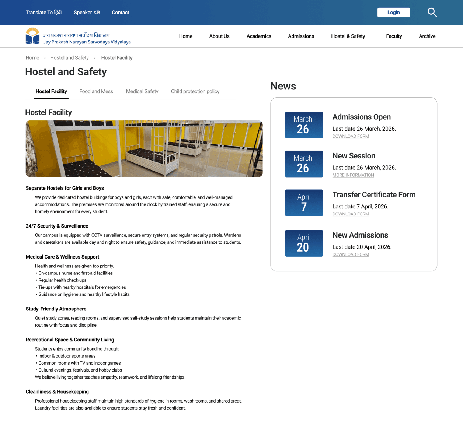Switch to the Medical Safety tab
463x439 pixels.
(142, 92)
